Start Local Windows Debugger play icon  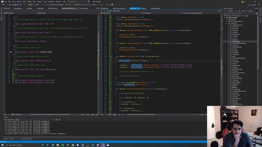point(48,4)
